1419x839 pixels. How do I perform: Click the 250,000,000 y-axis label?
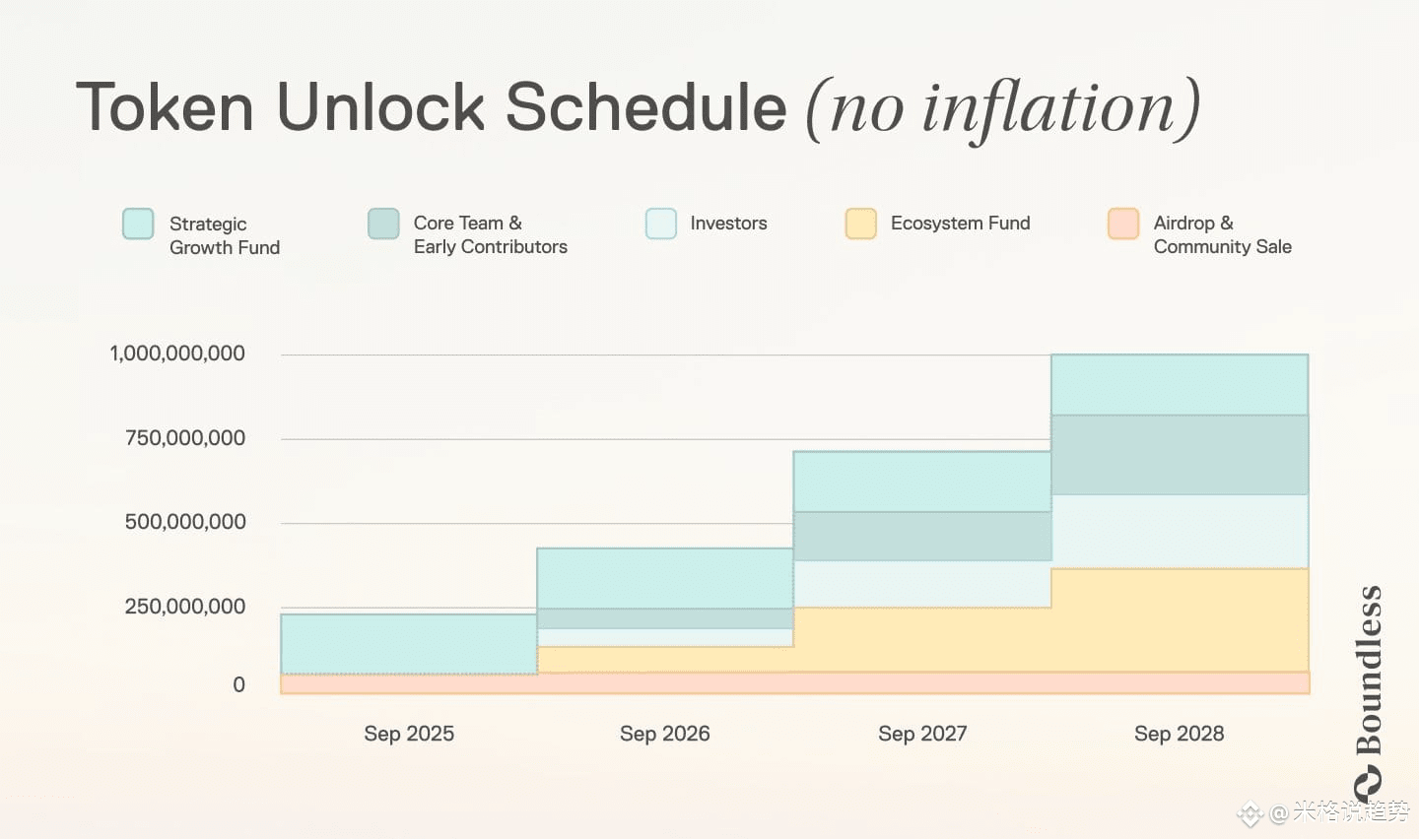click(x=185, y=607)
